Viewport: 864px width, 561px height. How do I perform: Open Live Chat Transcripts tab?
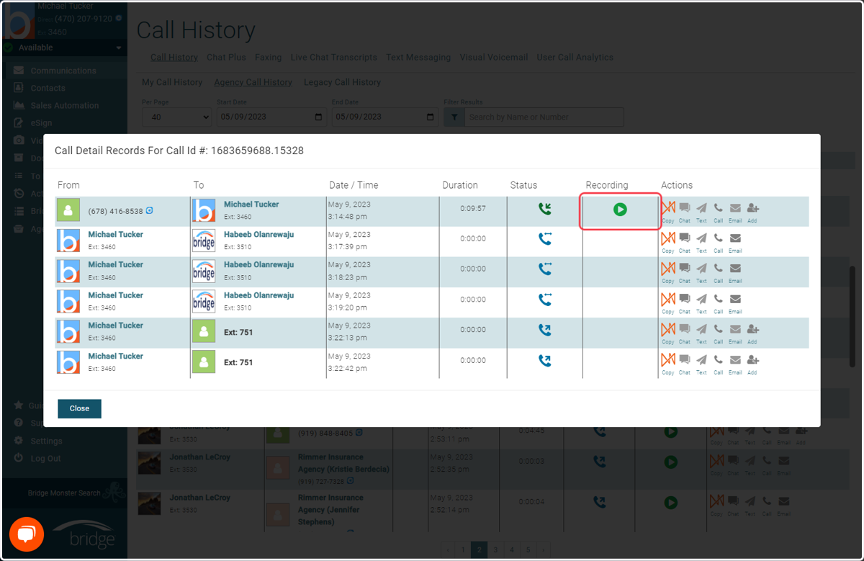pos(333,58)
